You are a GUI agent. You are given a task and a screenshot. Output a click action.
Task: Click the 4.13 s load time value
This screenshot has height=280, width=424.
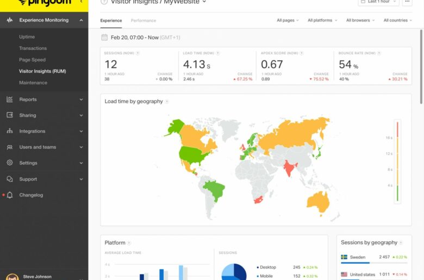[197, 65]
